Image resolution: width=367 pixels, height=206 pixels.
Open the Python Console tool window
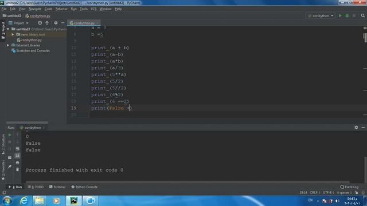[x=84, y=187]
